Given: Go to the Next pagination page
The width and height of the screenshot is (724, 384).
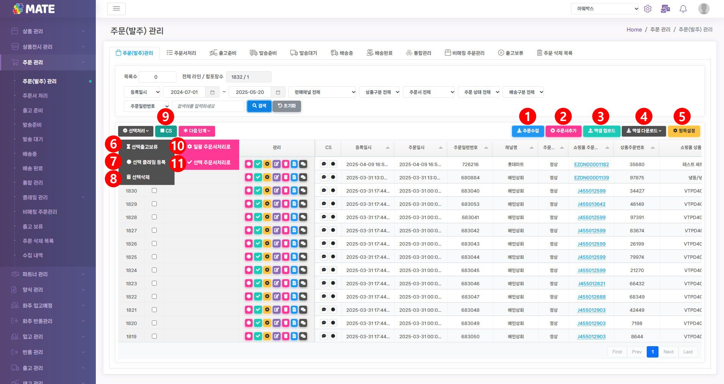Looking at the screenshot, I should 668,352.
